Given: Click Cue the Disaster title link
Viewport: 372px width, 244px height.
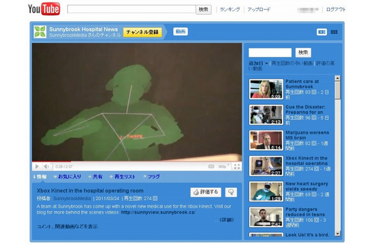Looking at the screenshot, I should pos(306,109).
